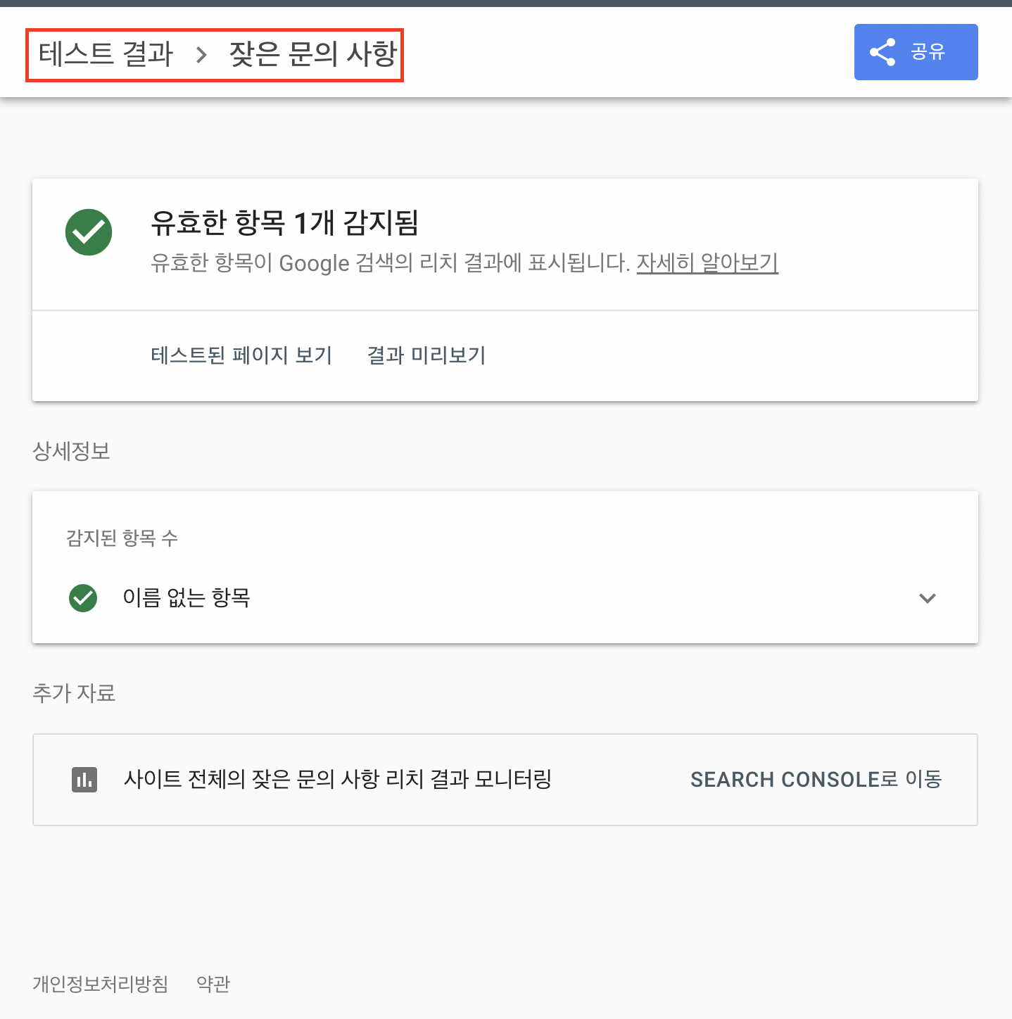
Task: Click the 상세정보 section heading
Action: 71,451
